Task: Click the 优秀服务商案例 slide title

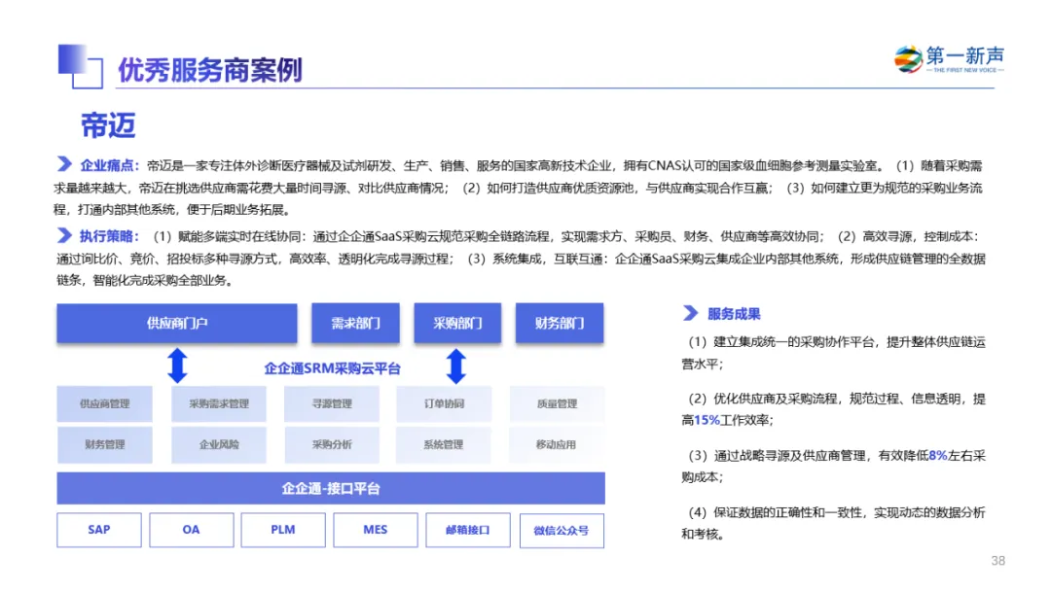Action: pos(210,70)
